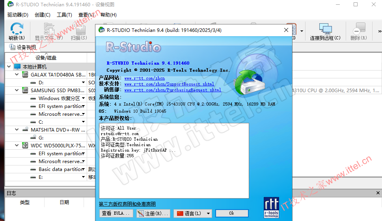Image resolution: width=382 pixels, height=221 pixels.
Task: Click the Refresh toolbar icon
Action: tap(17, 29)
